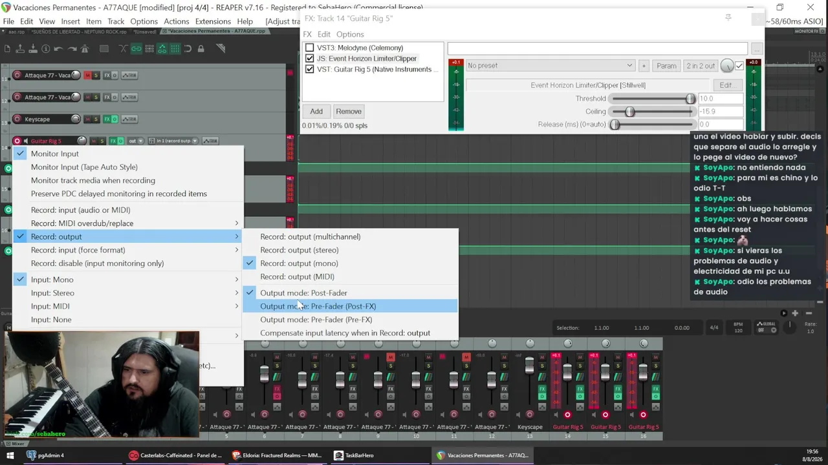
Task: Open FX chain on Guitar Rig 5 track
Action: (x=113, y=141)
